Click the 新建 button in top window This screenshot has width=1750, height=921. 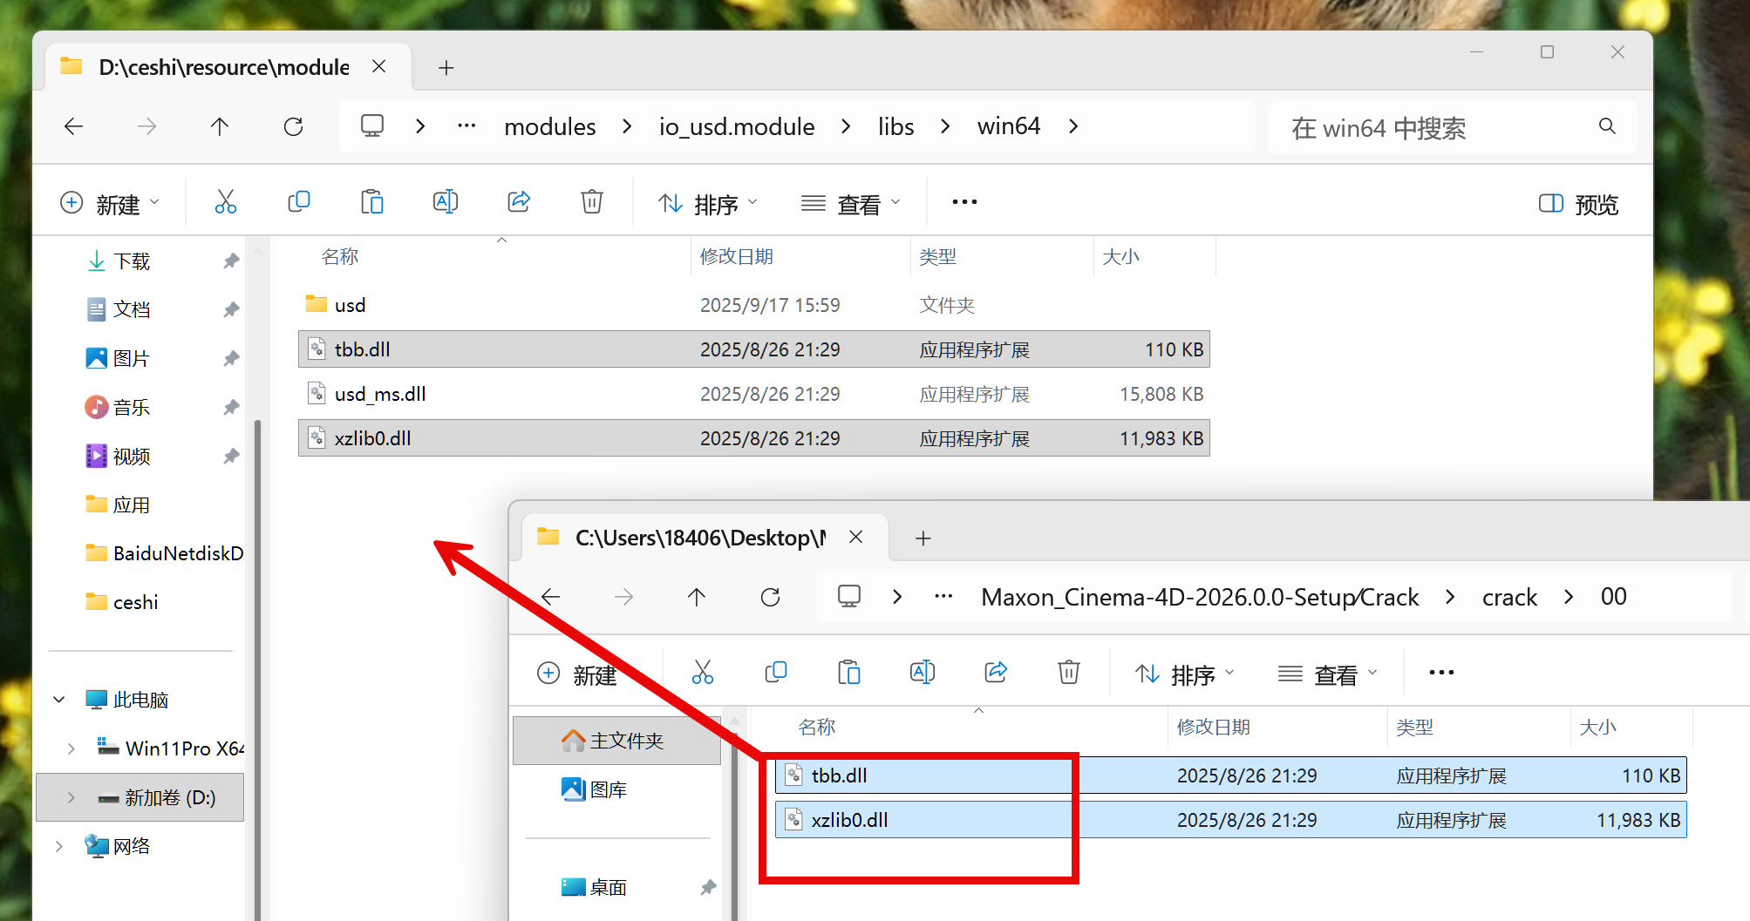point(110,204)
